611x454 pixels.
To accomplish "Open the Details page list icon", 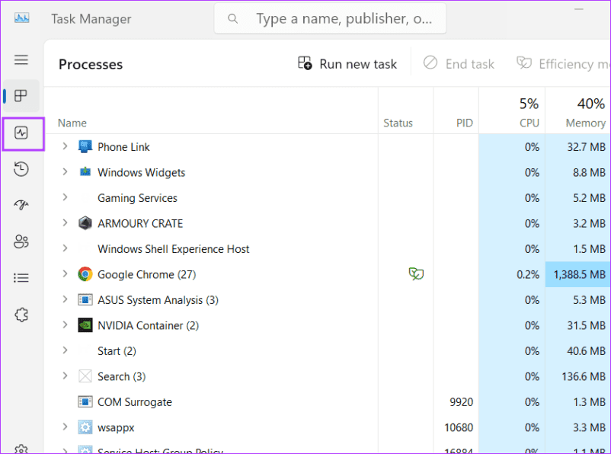I will pos(21,278).
